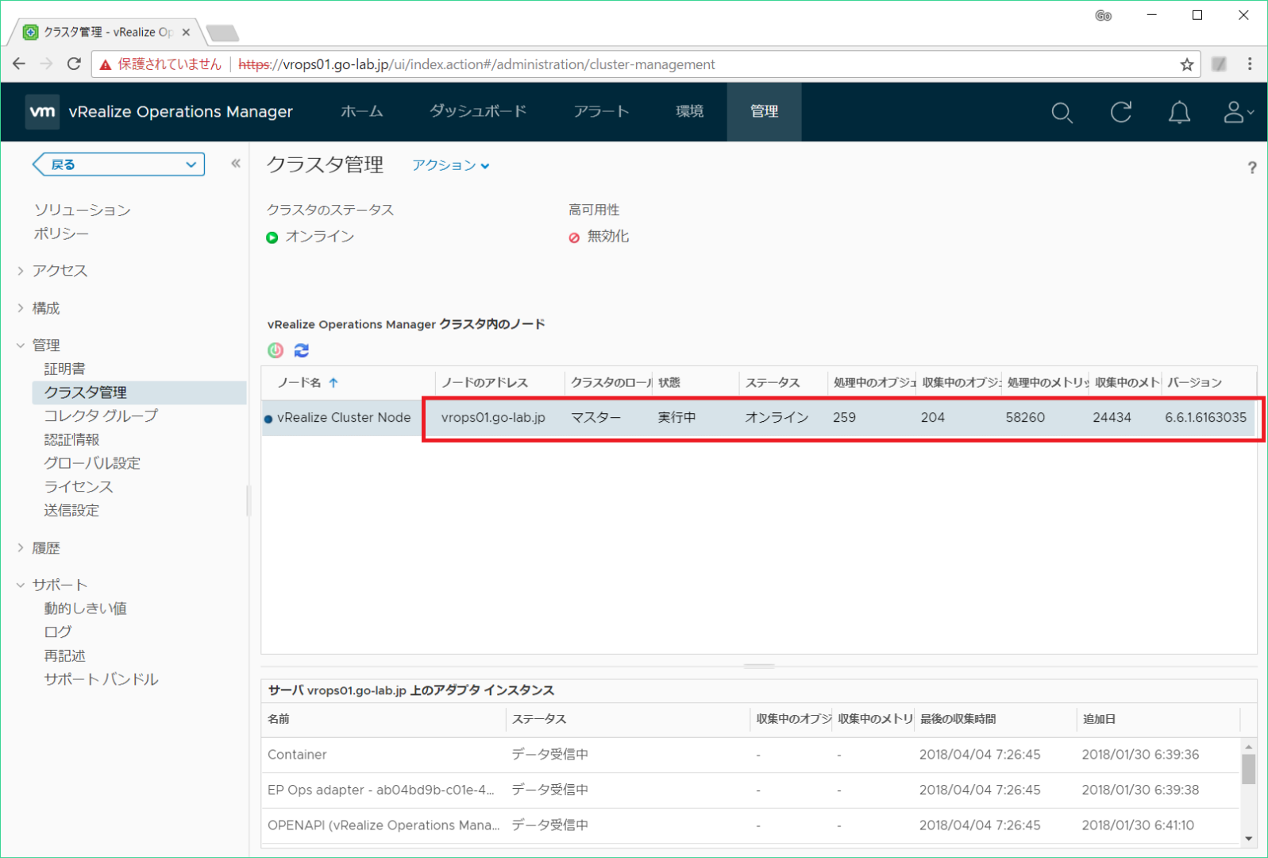
Task: Click the browser back arrow
Action: (19, 64)
